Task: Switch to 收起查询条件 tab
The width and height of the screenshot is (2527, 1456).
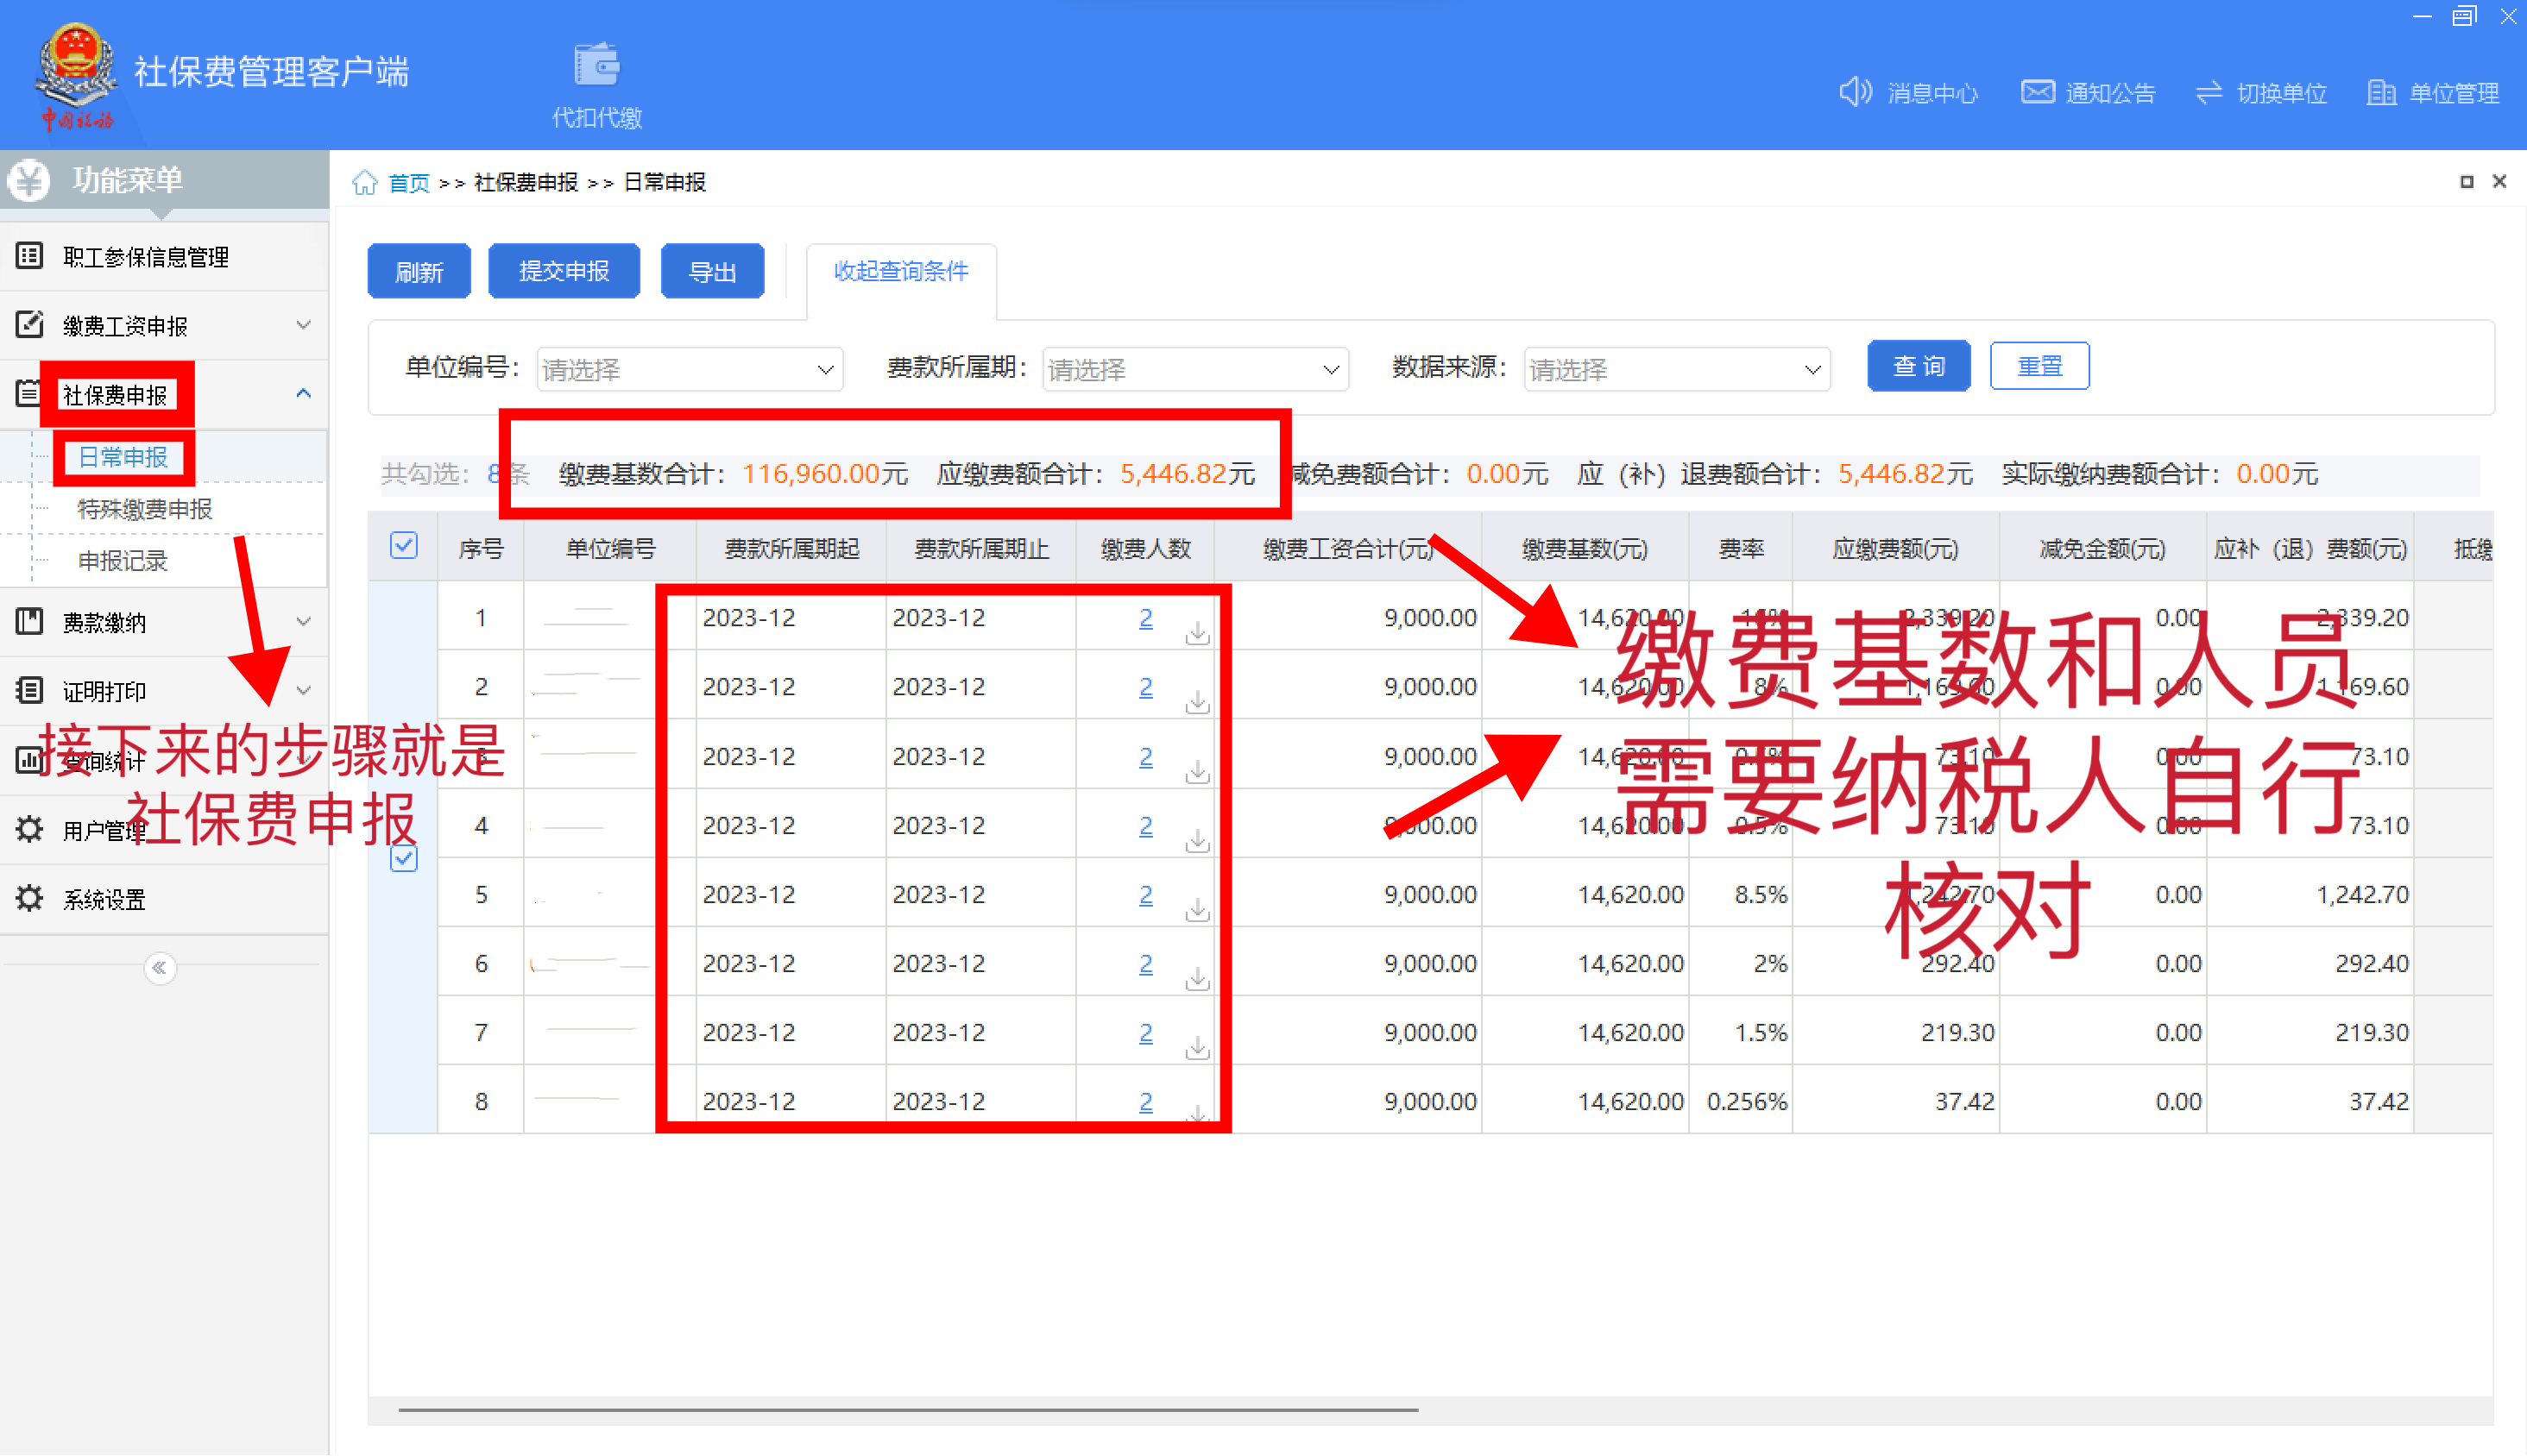Action: (900, 271)
